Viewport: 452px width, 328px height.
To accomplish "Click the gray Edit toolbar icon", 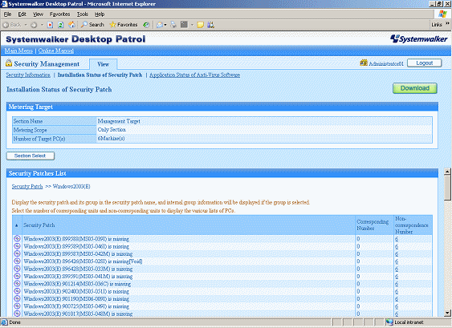I will (x=184, y=25).
